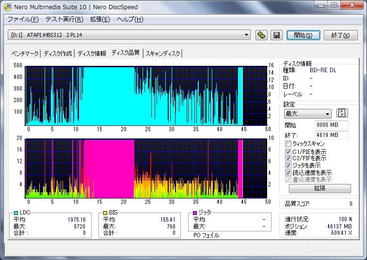Image resolution: width=367 pixels, height=260 pixels.
Task: Click the 終了 4619 MB input field
Action: [331, 135]
